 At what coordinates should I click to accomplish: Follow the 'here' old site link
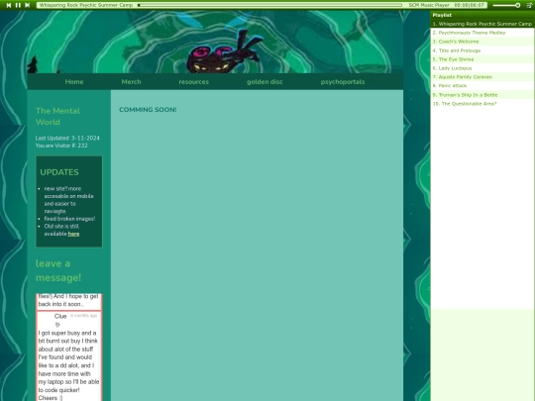click(73, 234)
